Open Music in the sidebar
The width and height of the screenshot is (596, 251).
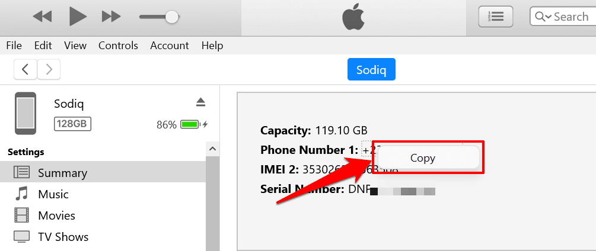tap(53, 194)
